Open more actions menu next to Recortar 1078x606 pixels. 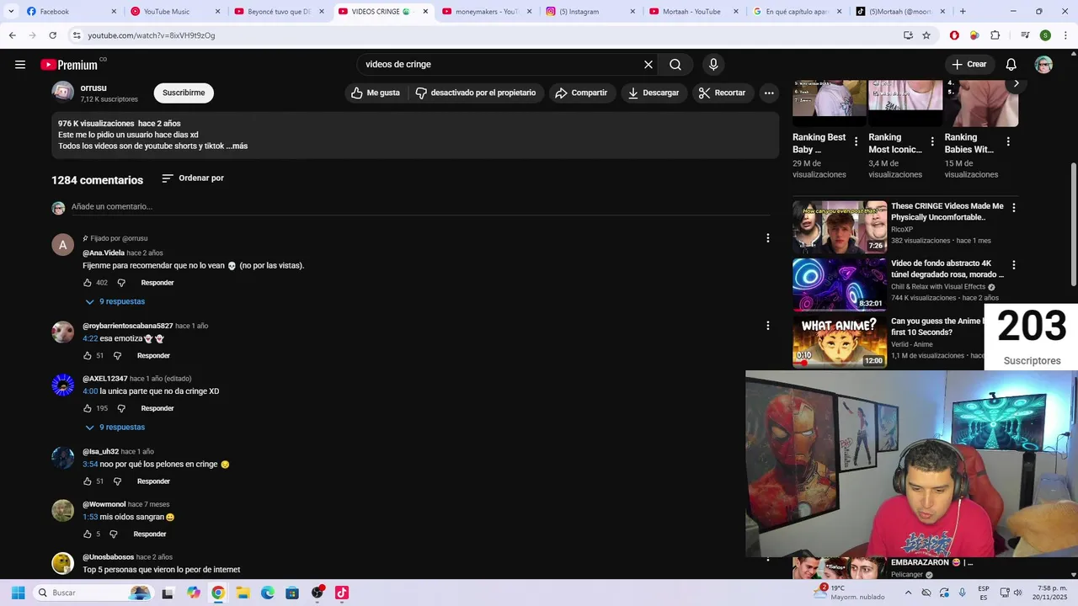coord(769,93)
